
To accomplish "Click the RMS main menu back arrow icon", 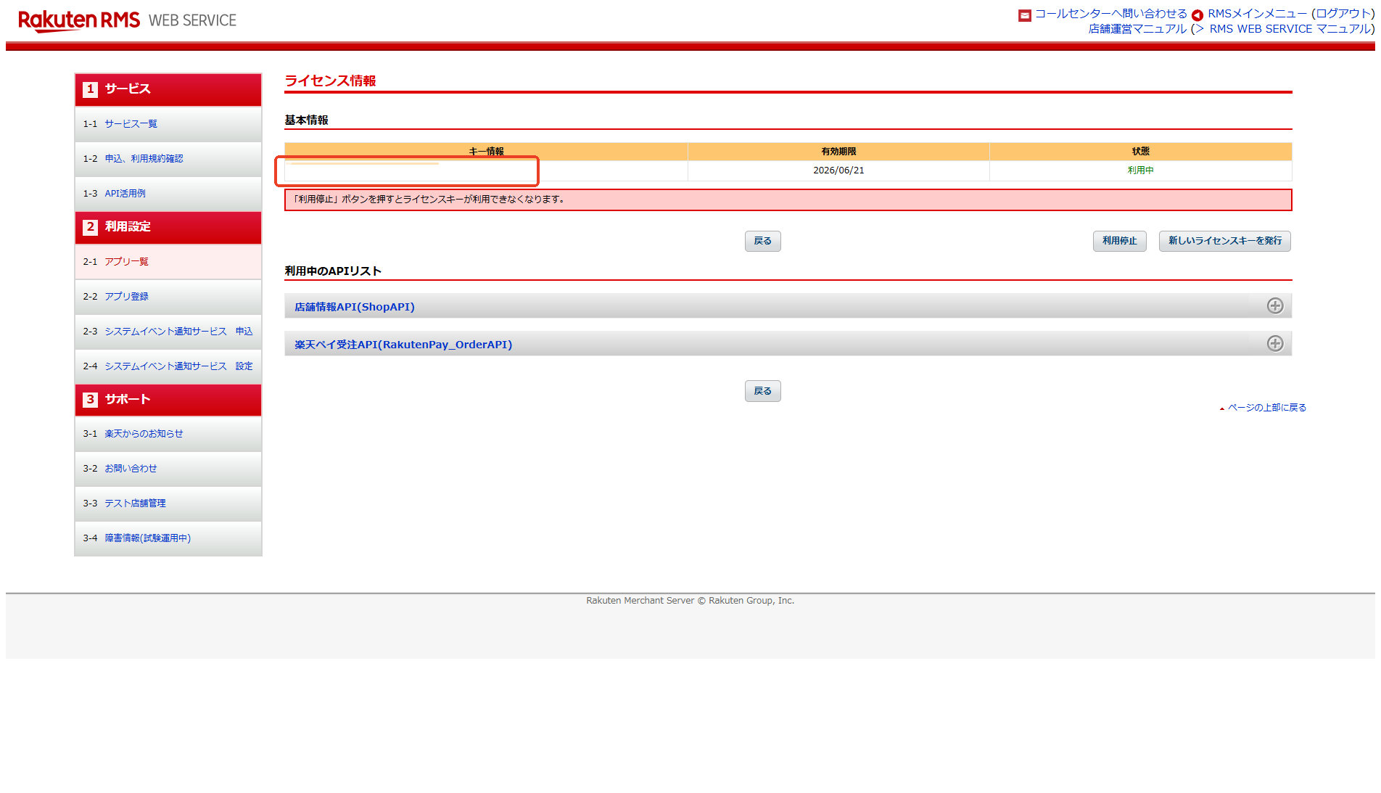I will click(1197, 15).
